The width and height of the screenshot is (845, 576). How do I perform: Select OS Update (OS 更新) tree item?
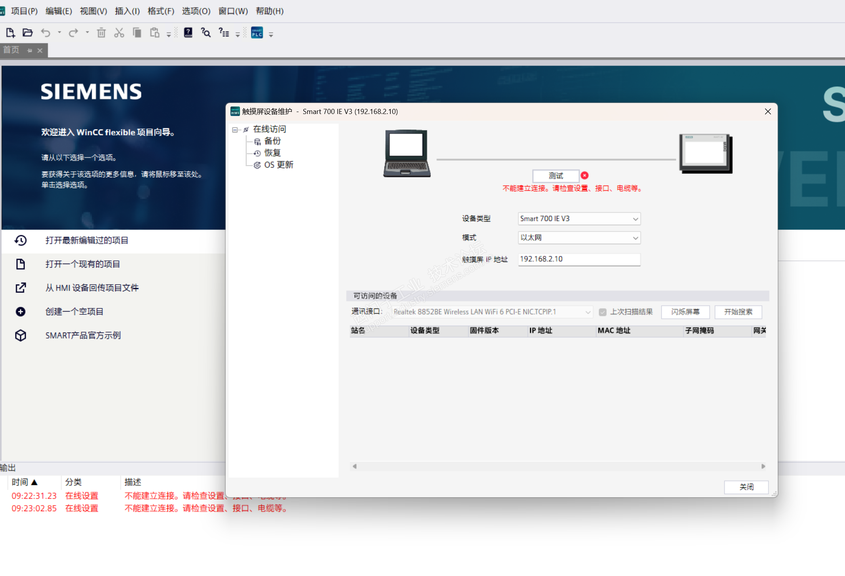pyautogui.click(x=278, y=165)
